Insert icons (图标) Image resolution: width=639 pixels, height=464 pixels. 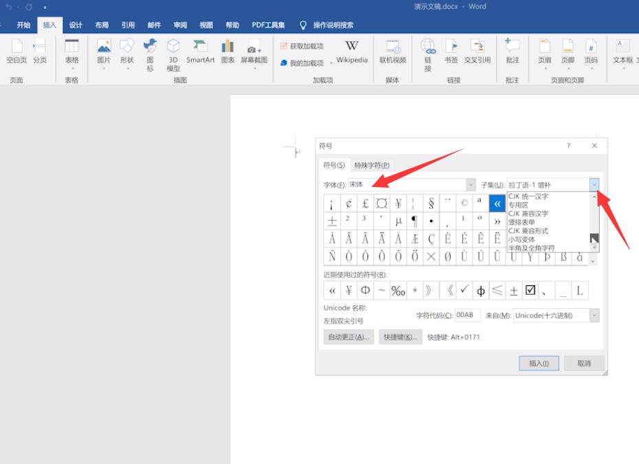(x=150, y=55)
